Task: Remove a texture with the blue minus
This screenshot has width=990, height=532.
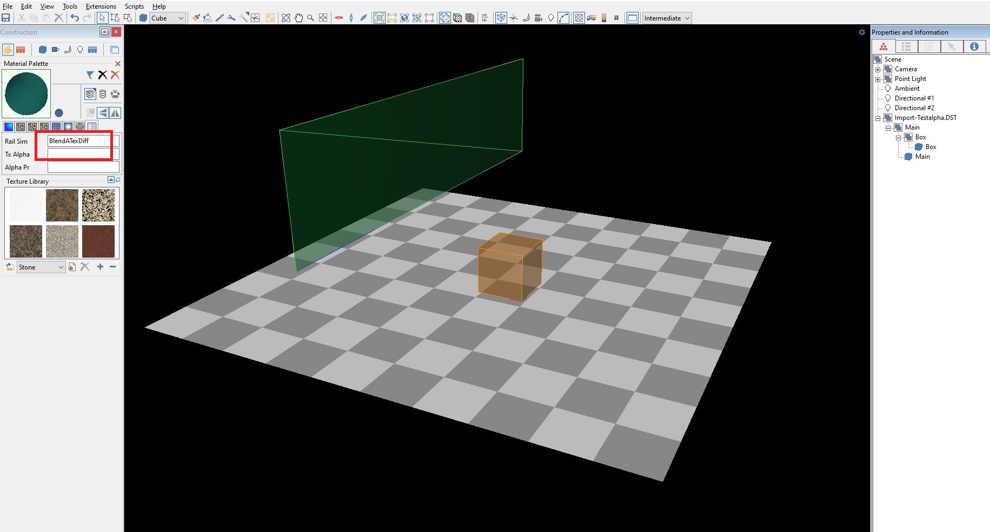Action: point(112,267)
